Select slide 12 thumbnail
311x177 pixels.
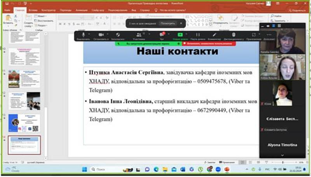[x=24, y=101]
